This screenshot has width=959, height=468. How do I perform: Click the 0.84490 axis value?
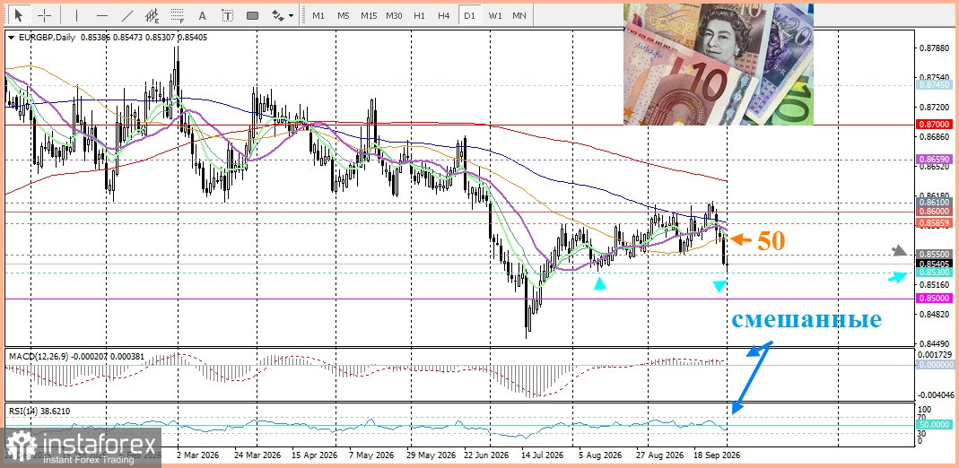coord(935,343)
